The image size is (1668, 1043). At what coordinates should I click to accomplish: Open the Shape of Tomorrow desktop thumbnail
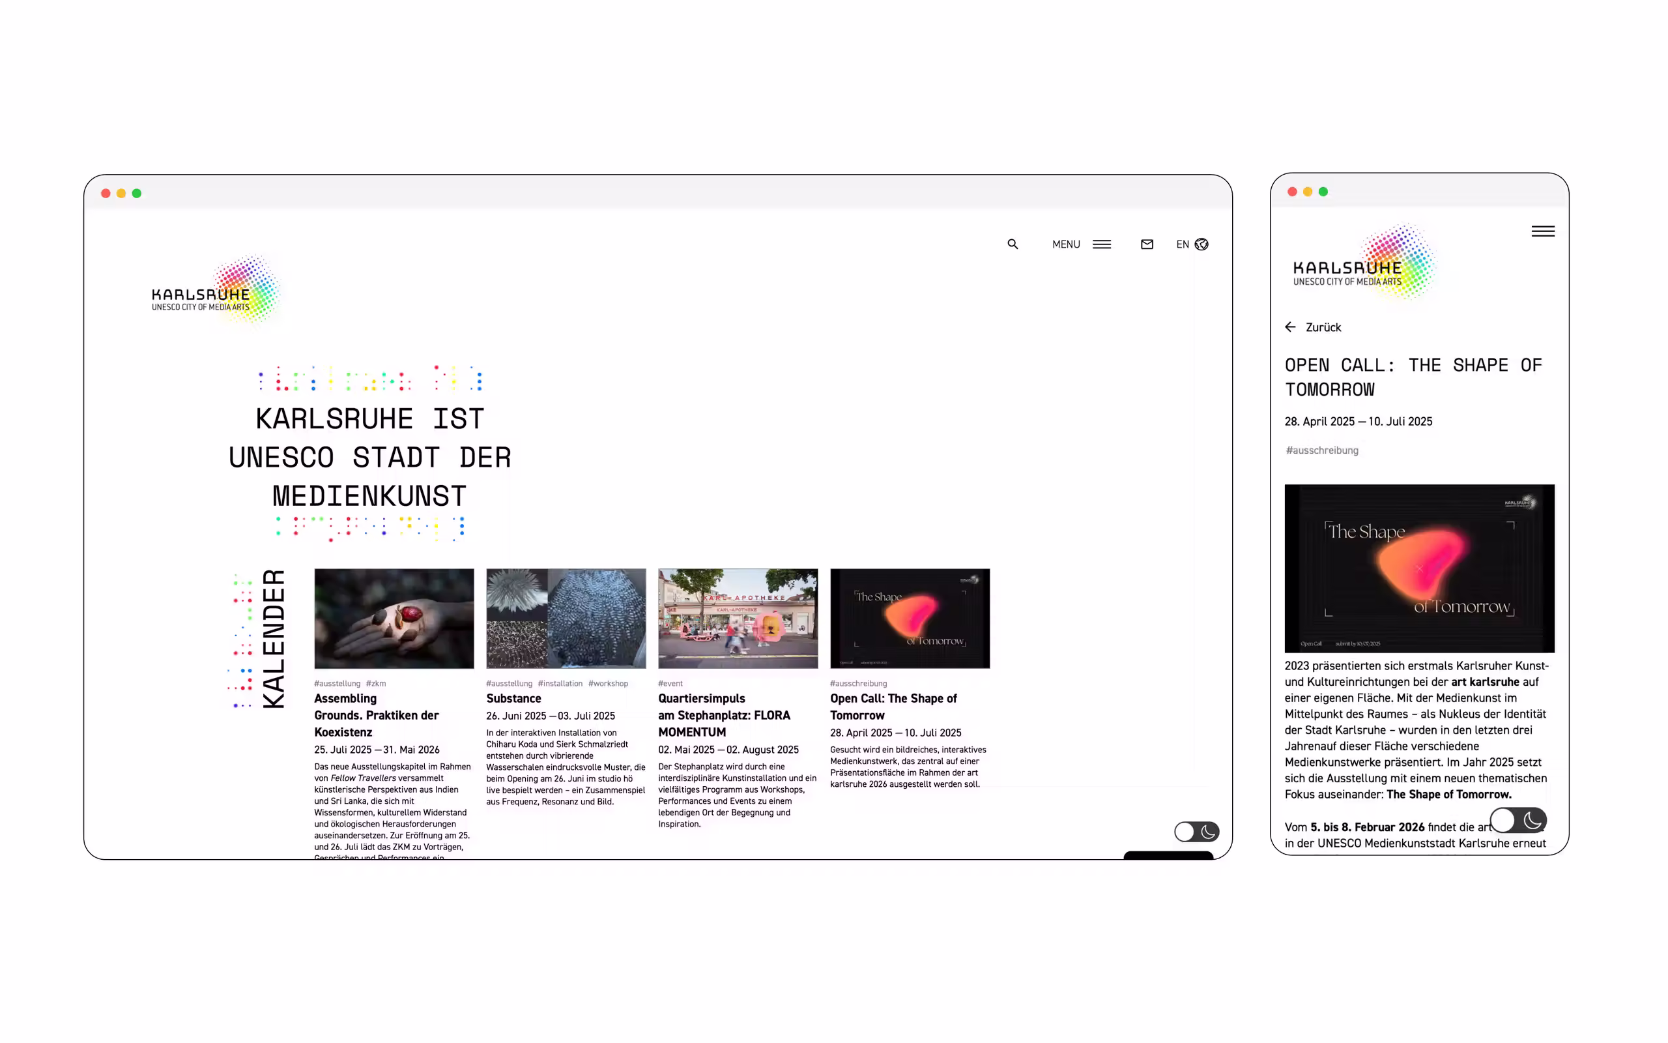pyautogui.click(x=910, y=618)
